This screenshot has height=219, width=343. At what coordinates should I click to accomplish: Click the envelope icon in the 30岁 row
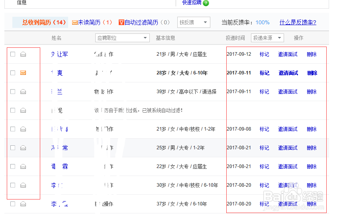(23, 185)
